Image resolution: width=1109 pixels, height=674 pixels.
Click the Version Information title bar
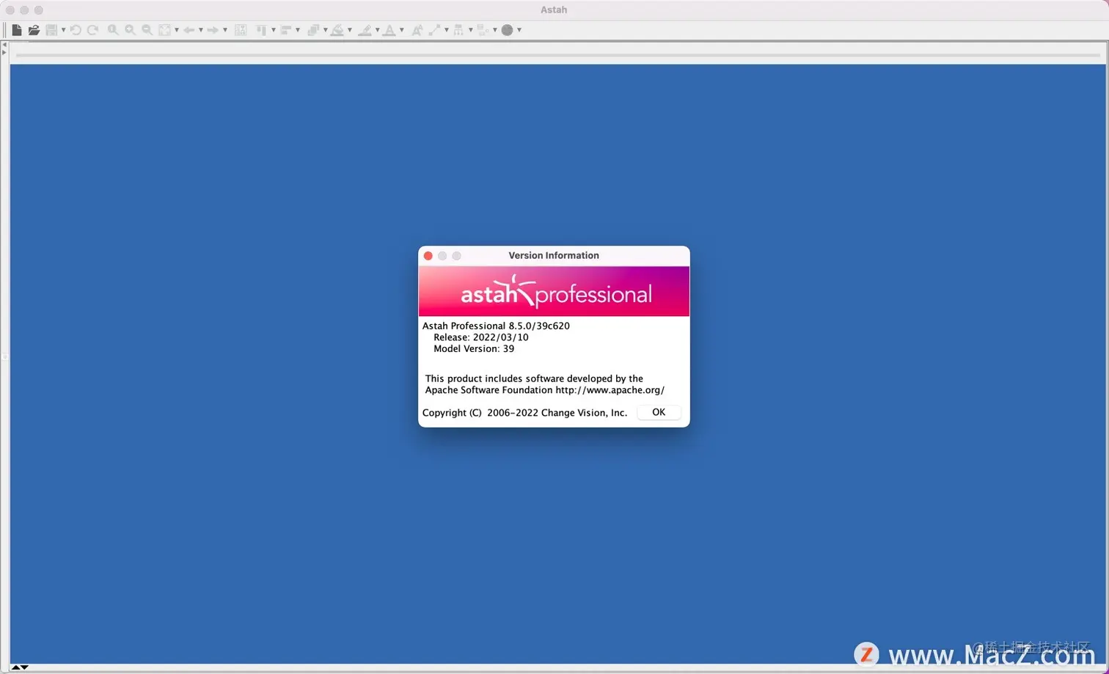[554, 256]
